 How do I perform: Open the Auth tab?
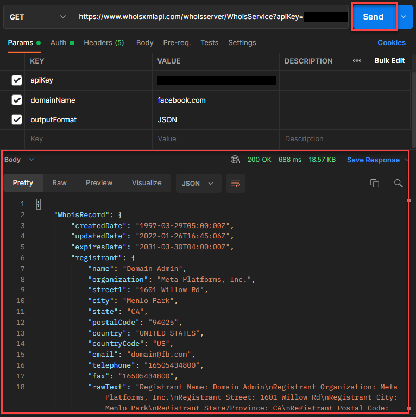tap(62, 43)
